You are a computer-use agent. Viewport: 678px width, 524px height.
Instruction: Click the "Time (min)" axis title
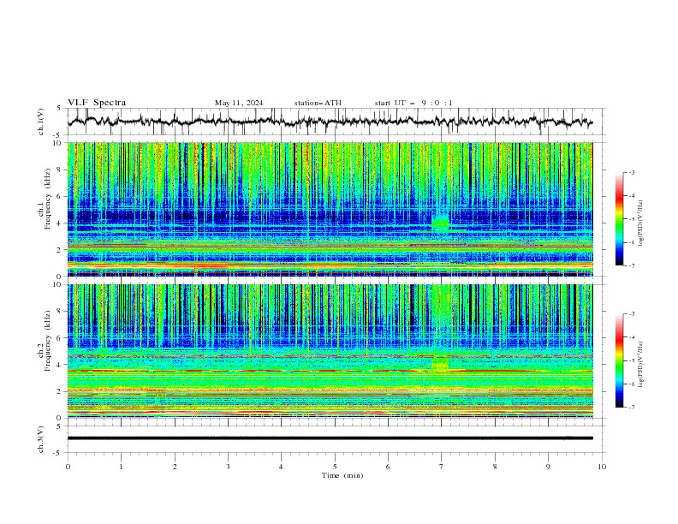click(x=342, y=475)
